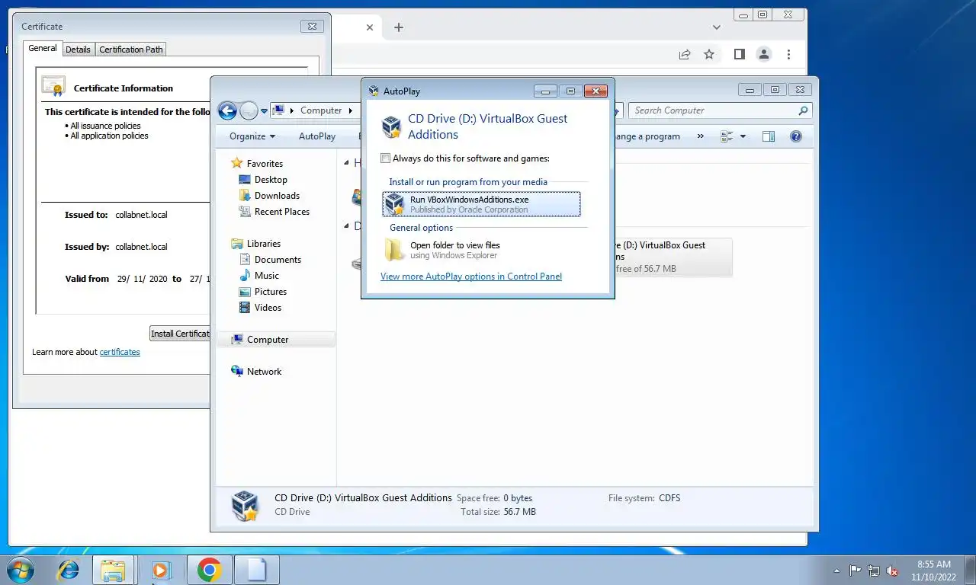Switch to Details tab in Certificate dialog
The image size is (976, 585).
pyautogui.click(x=78, y=50)
